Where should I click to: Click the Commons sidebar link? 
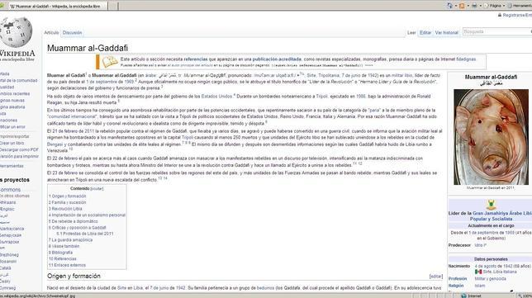[10, 190]
